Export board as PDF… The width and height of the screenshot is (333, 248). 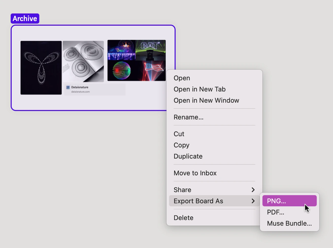(275, 212)
